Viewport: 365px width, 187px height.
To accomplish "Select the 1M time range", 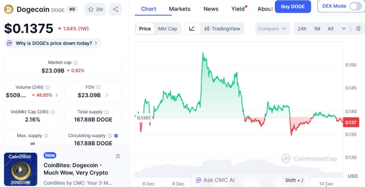I will pos(317,28).
